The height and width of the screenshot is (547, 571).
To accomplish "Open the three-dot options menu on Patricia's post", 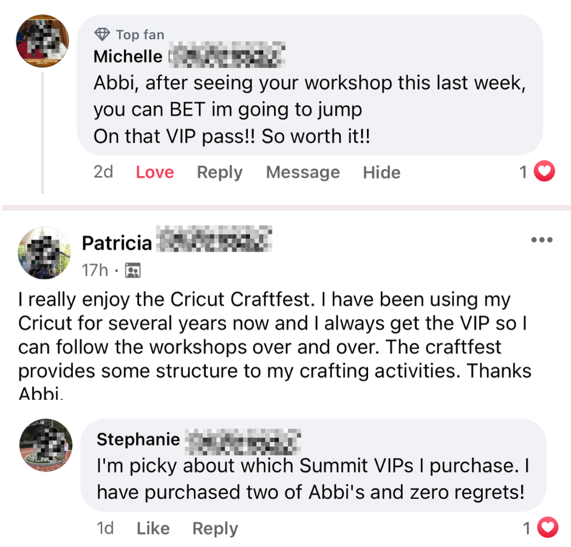I will pyautogui.click(x=542, y=239).
